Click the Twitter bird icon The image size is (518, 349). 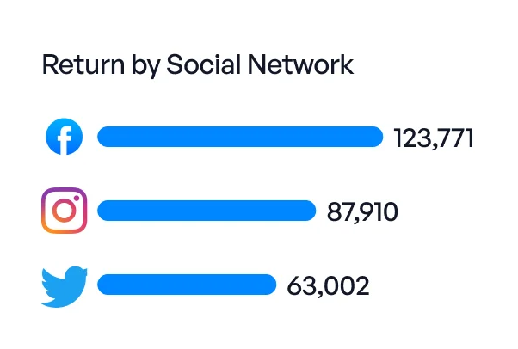(65, 285)
